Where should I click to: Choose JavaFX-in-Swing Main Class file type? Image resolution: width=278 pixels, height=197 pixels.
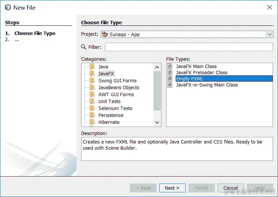[x=206, y=85]
